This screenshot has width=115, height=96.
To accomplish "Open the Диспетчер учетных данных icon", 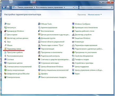I will (5, 38).
